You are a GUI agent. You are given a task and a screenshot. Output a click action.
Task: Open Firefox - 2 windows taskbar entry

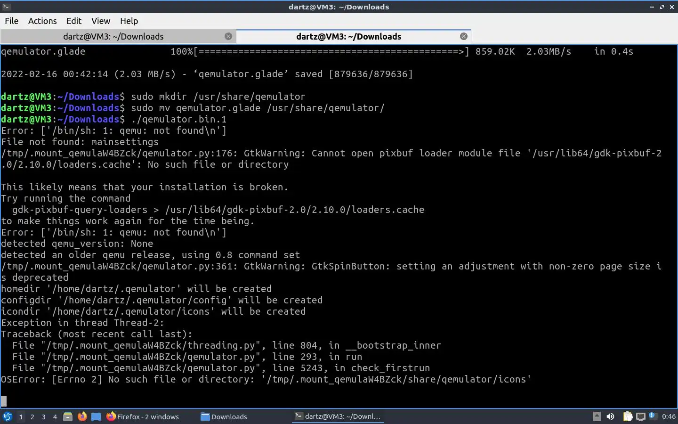pos(143,416)
